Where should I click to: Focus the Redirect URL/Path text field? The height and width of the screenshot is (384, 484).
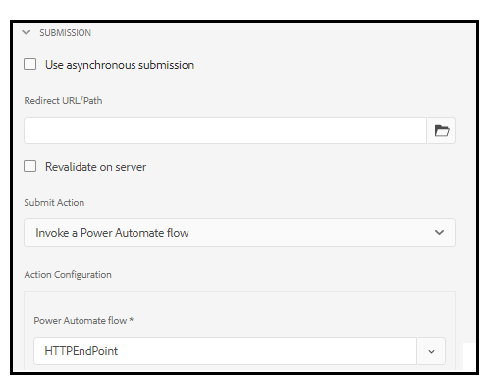pyautogui.click(x=225, y=131)
